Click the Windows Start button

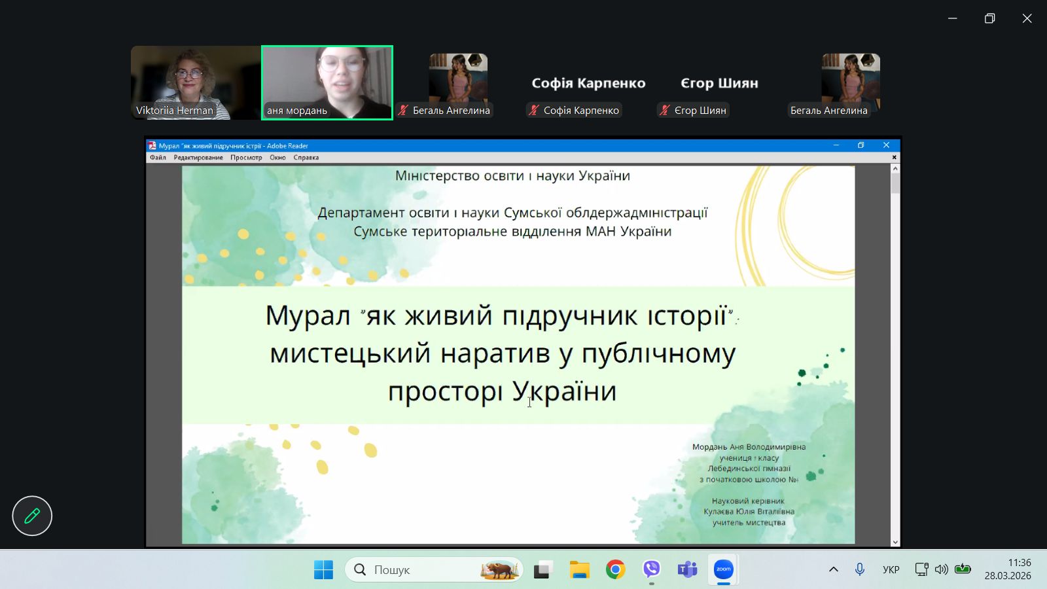click(x=323, y=569)
